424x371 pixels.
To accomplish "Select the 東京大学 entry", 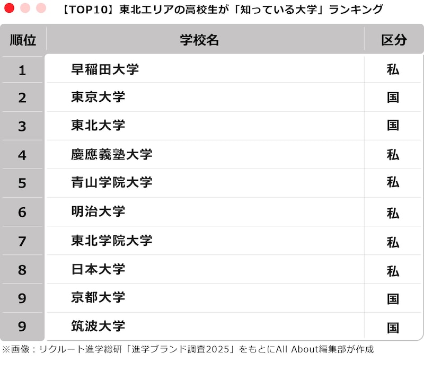I will (x=98, y=98).
